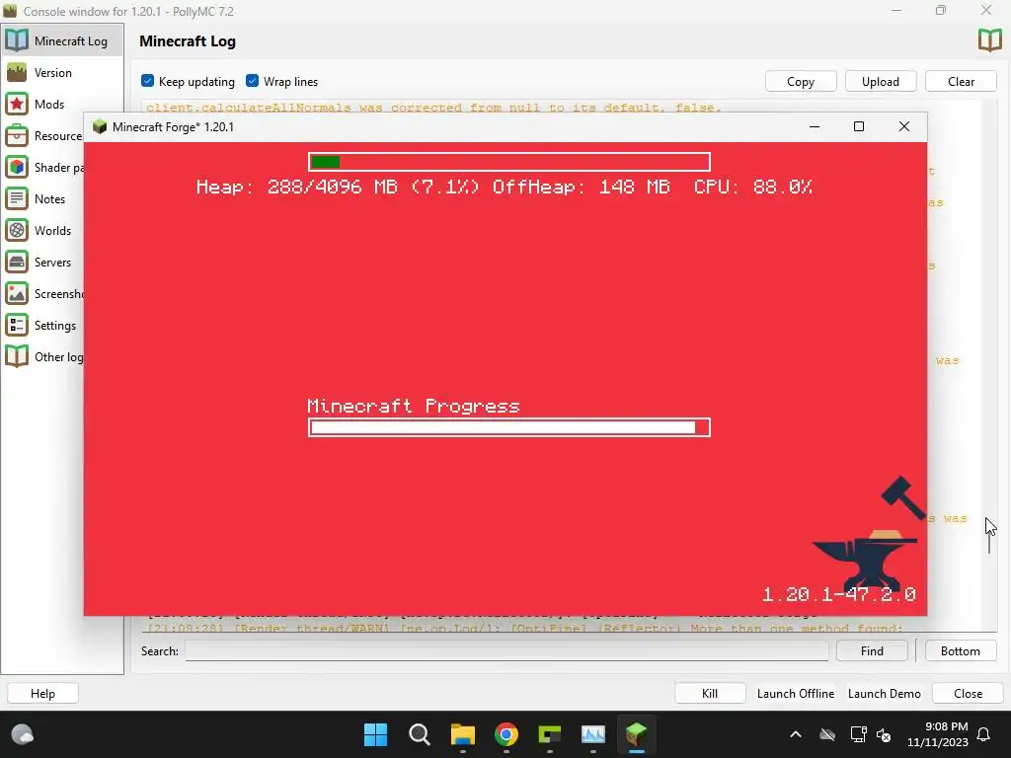Open the Windows Start menu

[376, 734]
